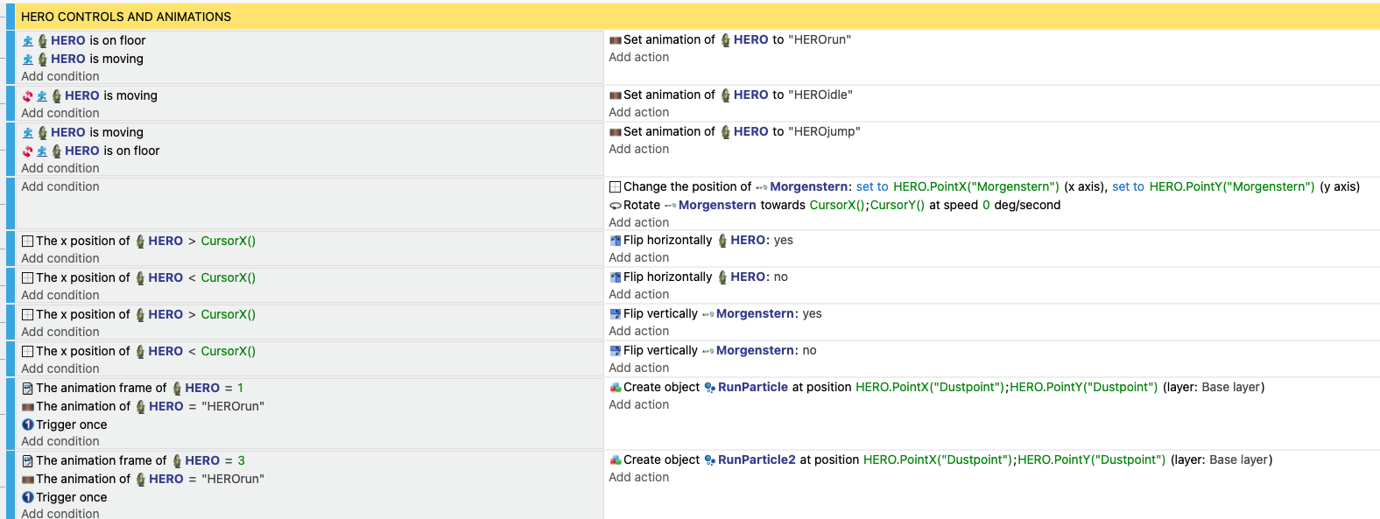
Task: Click the animation frame icon for frame = 3
Action: coord(28,461)
